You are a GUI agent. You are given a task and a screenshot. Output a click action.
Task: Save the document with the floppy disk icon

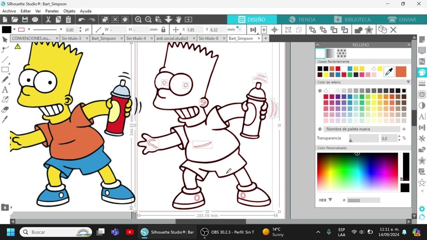pos(25,19)
